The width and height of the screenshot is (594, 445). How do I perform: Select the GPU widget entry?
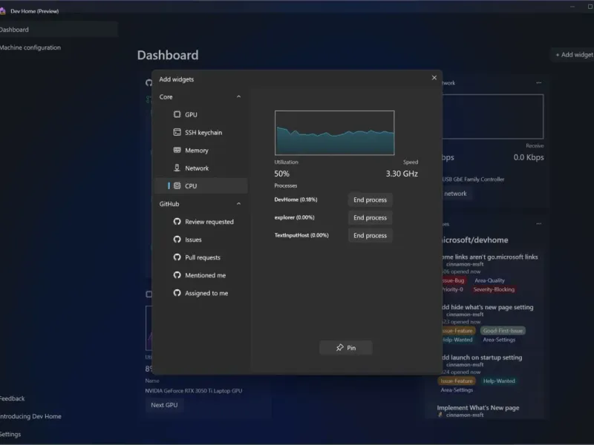point(201,114)
